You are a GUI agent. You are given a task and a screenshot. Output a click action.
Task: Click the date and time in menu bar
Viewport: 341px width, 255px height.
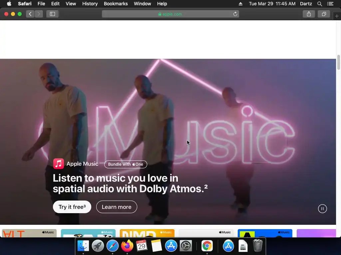click(x=272, y=4)
